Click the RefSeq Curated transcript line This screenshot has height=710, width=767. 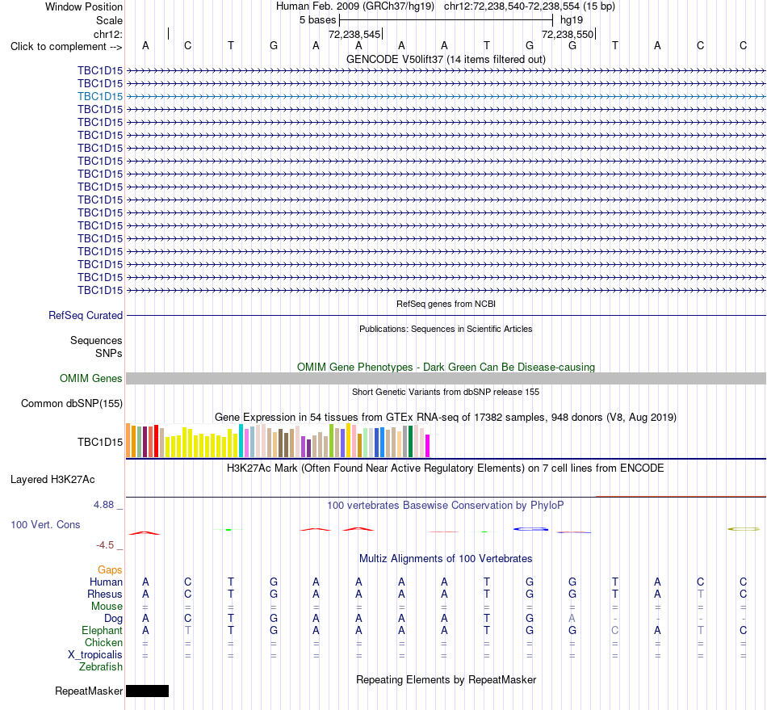coord(446,316)
